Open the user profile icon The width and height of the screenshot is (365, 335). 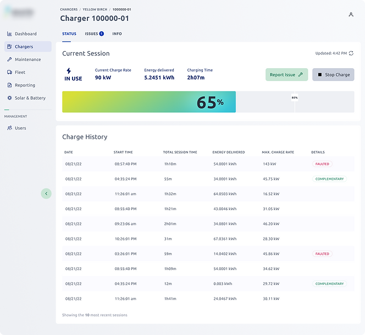[351, 14]
